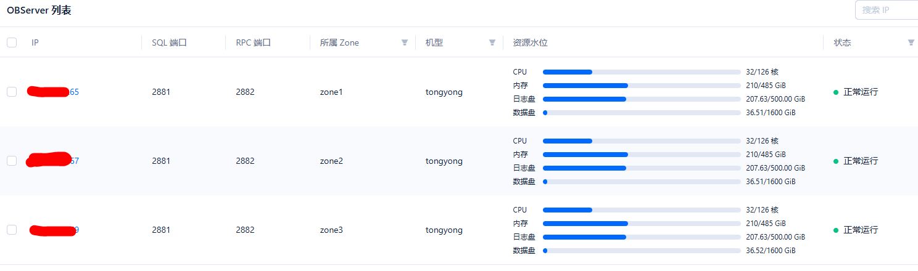Click 正常运行 status text in zone1 row
The width and height of the screenshot is (918, 271).
tap(861, 92)
